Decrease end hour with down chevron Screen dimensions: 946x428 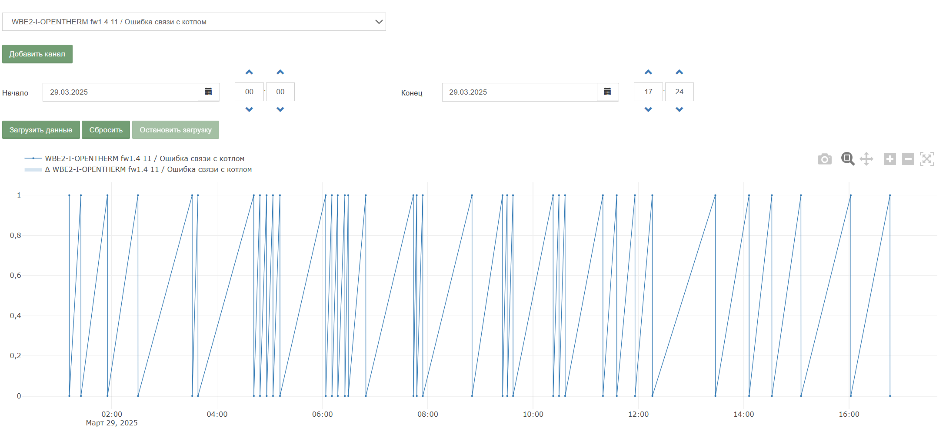648,109
